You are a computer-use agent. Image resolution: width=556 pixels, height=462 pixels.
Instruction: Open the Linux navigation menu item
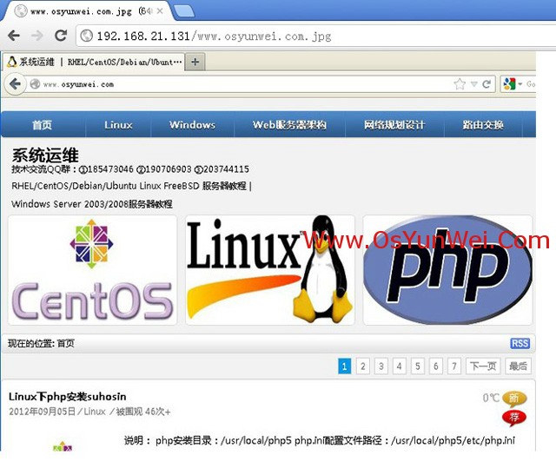click(x=118, y=125)
